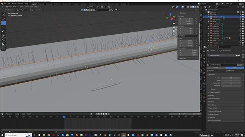245x137 pixels.
Task: Open the Edit menu
Action: click(9, 4)
